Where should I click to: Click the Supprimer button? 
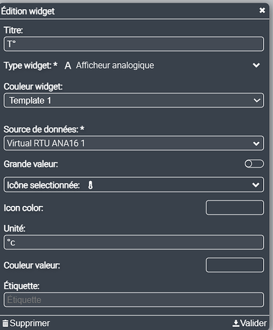click(x=26, y=323)
